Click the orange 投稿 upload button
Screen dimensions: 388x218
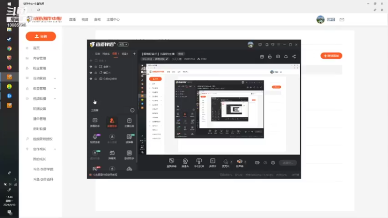(41, 36)
